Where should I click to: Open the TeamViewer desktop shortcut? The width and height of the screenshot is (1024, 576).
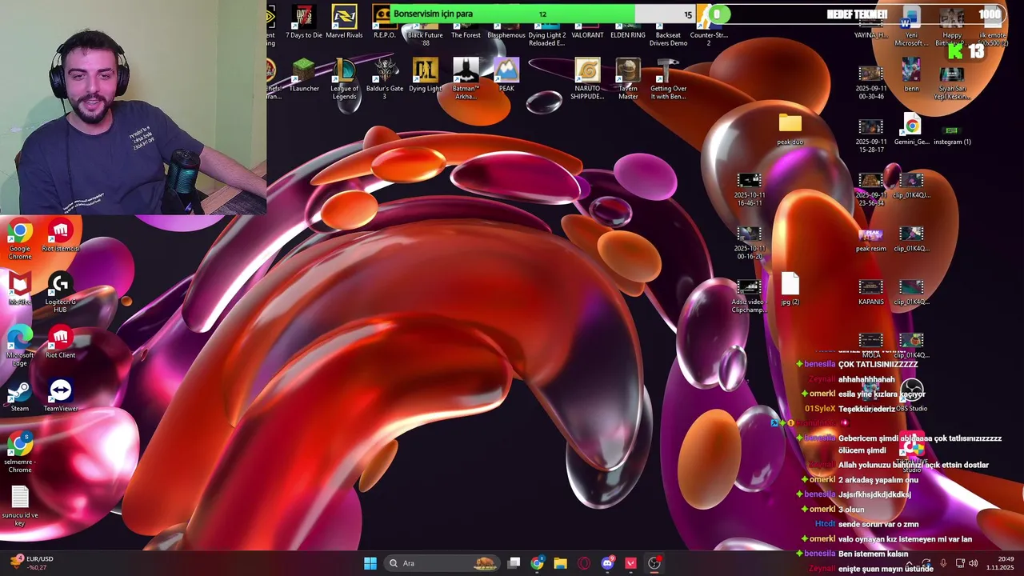pos(61,396)
